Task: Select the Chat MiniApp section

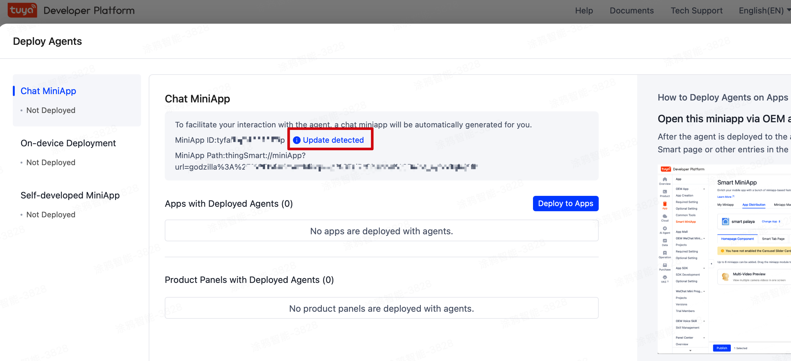Action: pos(48,91)
